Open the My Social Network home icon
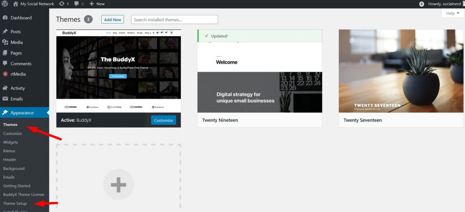The width and height of the screenshot is (465, 212). point(16,4)
